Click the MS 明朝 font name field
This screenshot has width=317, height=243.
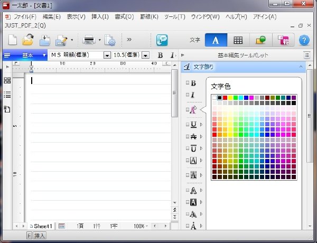[77, 55]
